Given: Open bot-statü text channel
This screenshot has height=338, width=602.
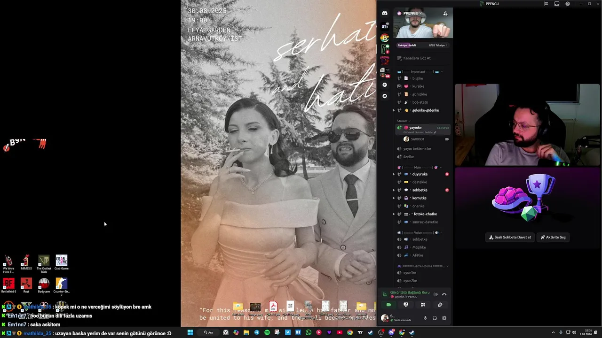Looking at the screenshot, I should click(x=423, y=102).
